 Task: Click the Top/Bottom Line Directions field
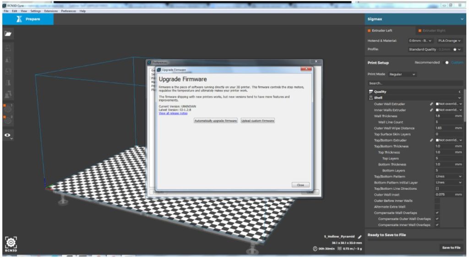tap(449, 188)
